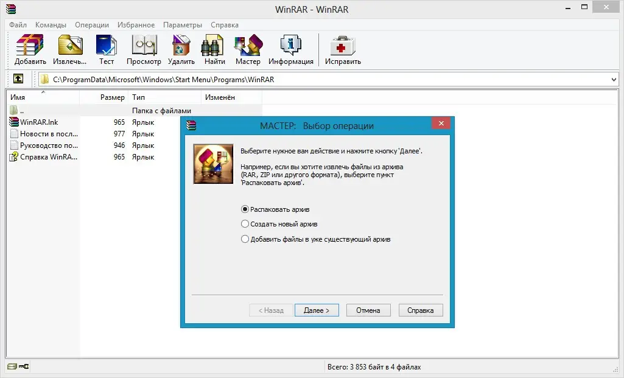The height and width of the screenshot is (378, 624).
Task: Open the Параметры menu
Action: coord(183,25)
